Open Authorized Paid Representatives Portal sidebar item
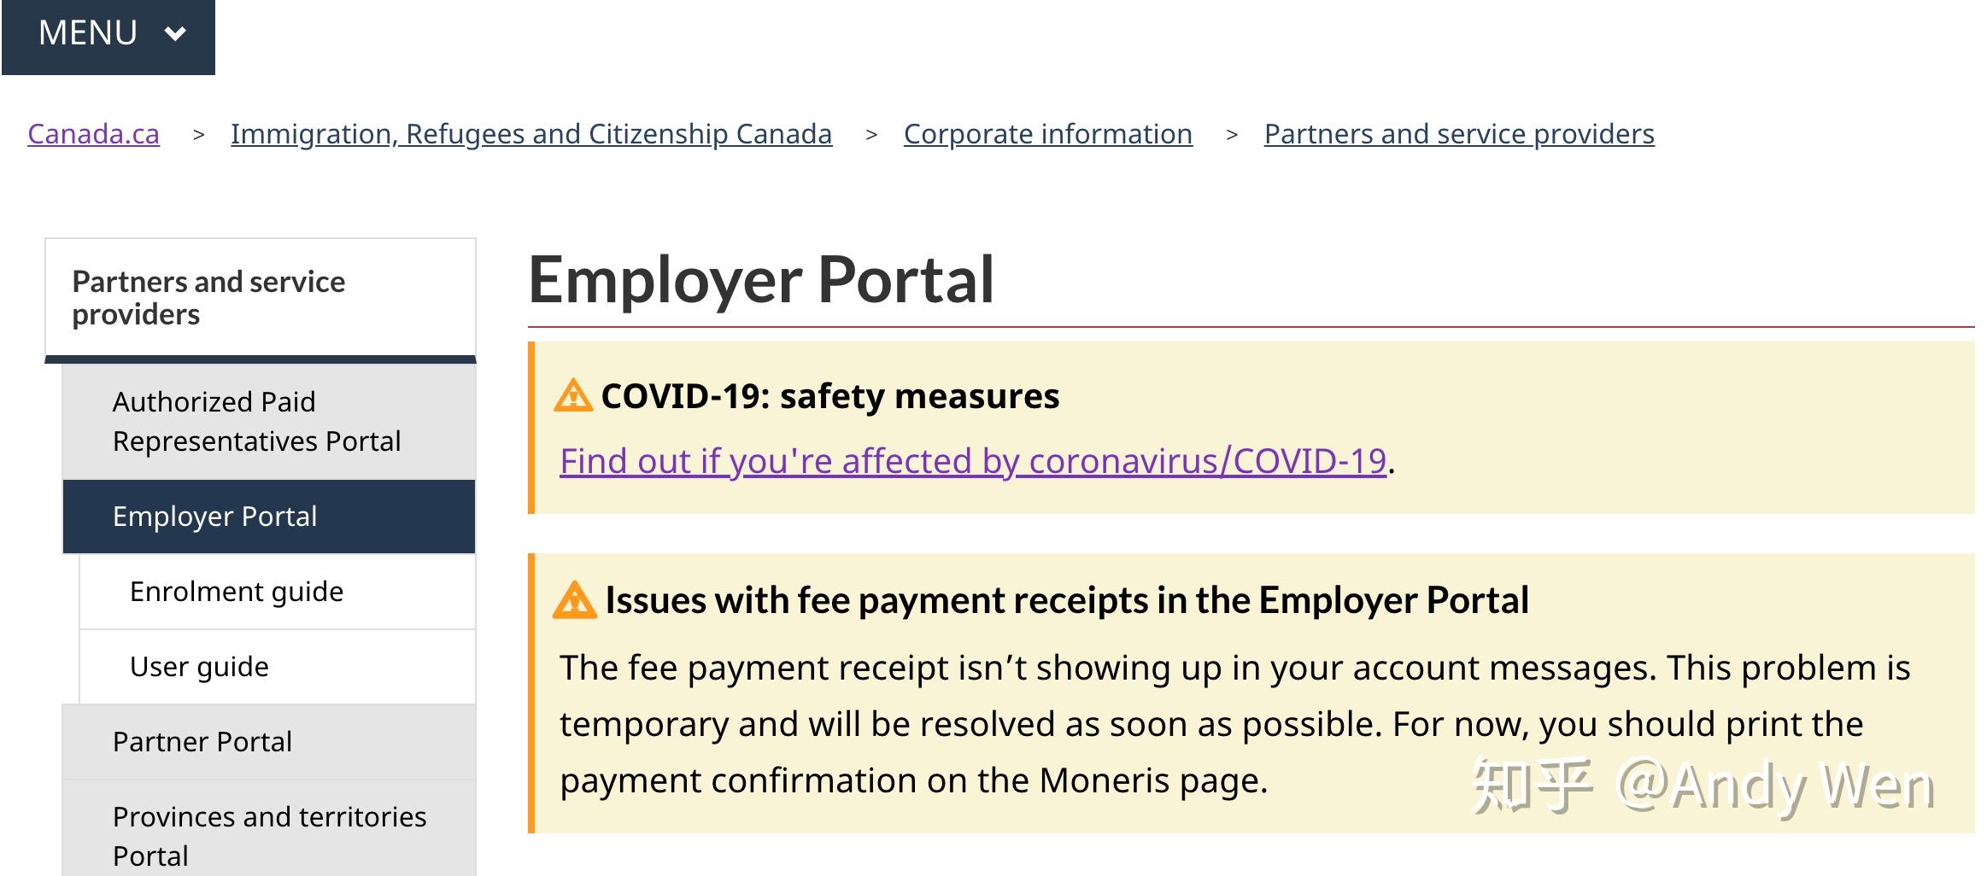Viewport: 1987px width, 876px height. (256, 422)
